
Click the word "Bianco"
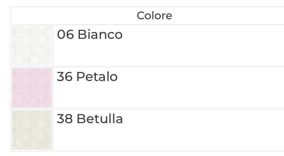(100, 35)
